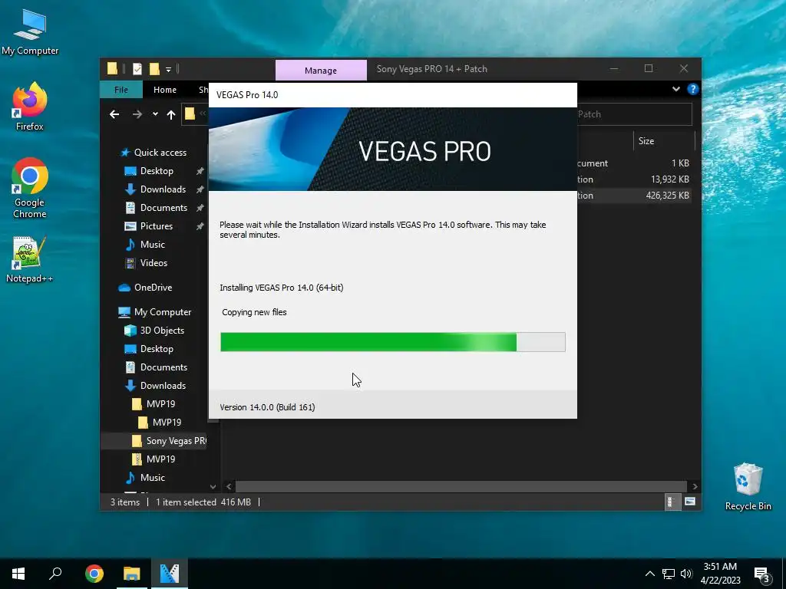Select the file row sized 426,325 KB
This screenshot has height=589, width=786.
[634, 196]
